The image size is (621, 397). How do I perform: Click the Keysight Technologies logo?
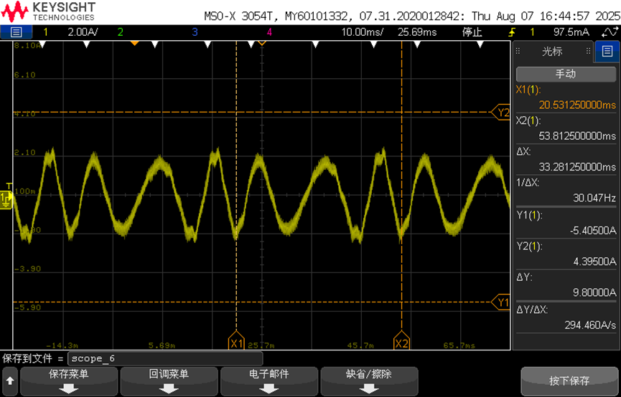click(x=48, y=11)
